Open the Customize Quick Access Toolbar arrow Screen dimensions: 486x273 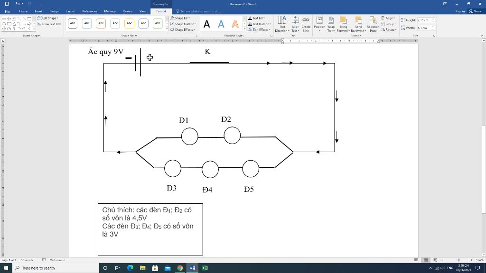[41, 4]
